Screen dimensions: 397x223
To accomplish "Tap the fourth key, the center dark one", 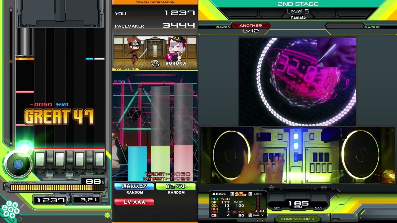I will tap(69, 158).
